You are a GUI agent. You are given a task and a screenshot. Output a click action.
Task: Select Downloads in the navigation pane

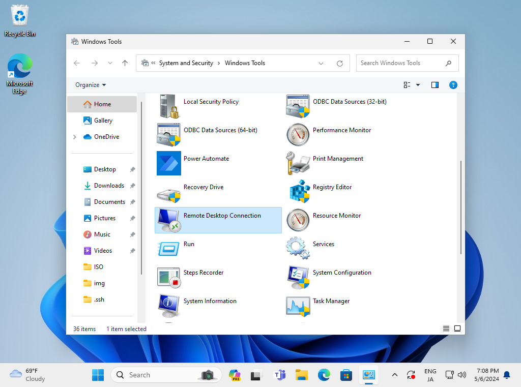point(109,186)
